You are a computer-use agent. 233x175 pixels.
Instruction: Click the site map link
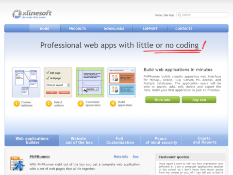click(x=169, y=15)
